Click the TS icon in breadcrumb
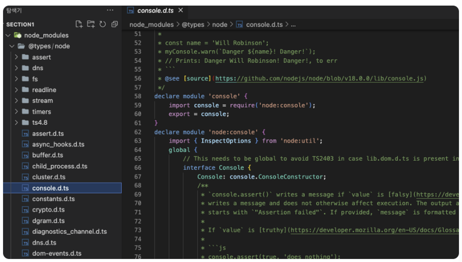 tap(240, 25)
